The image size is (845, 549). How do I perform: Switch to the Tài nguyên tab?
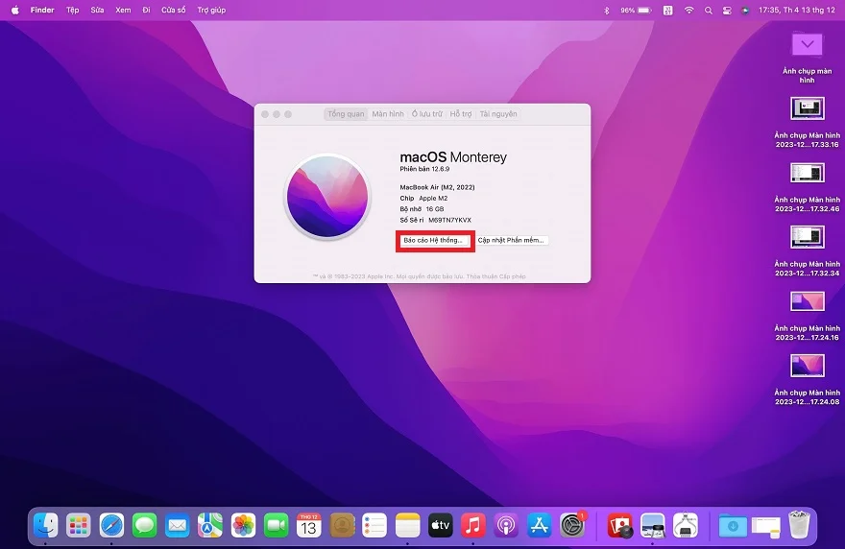click(498, 113)
